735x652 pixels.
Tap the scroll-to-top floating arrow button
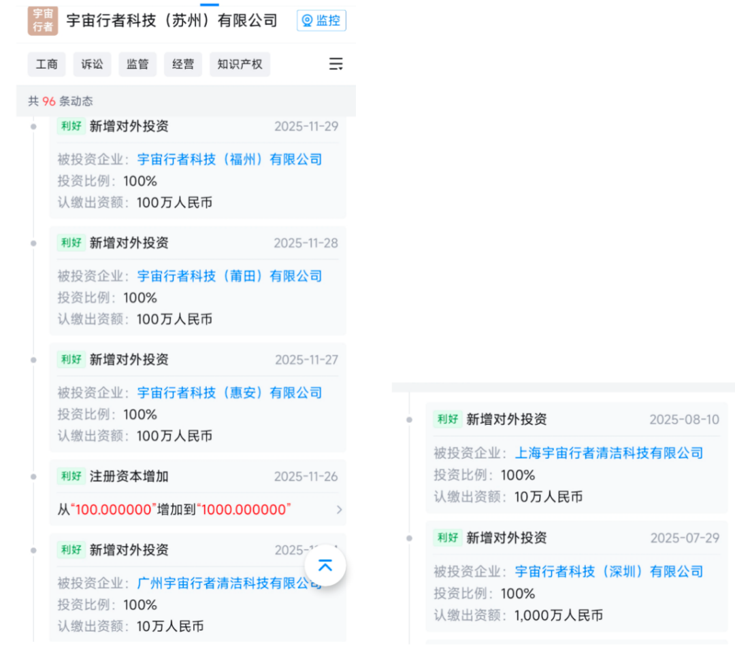pos(325,566)
